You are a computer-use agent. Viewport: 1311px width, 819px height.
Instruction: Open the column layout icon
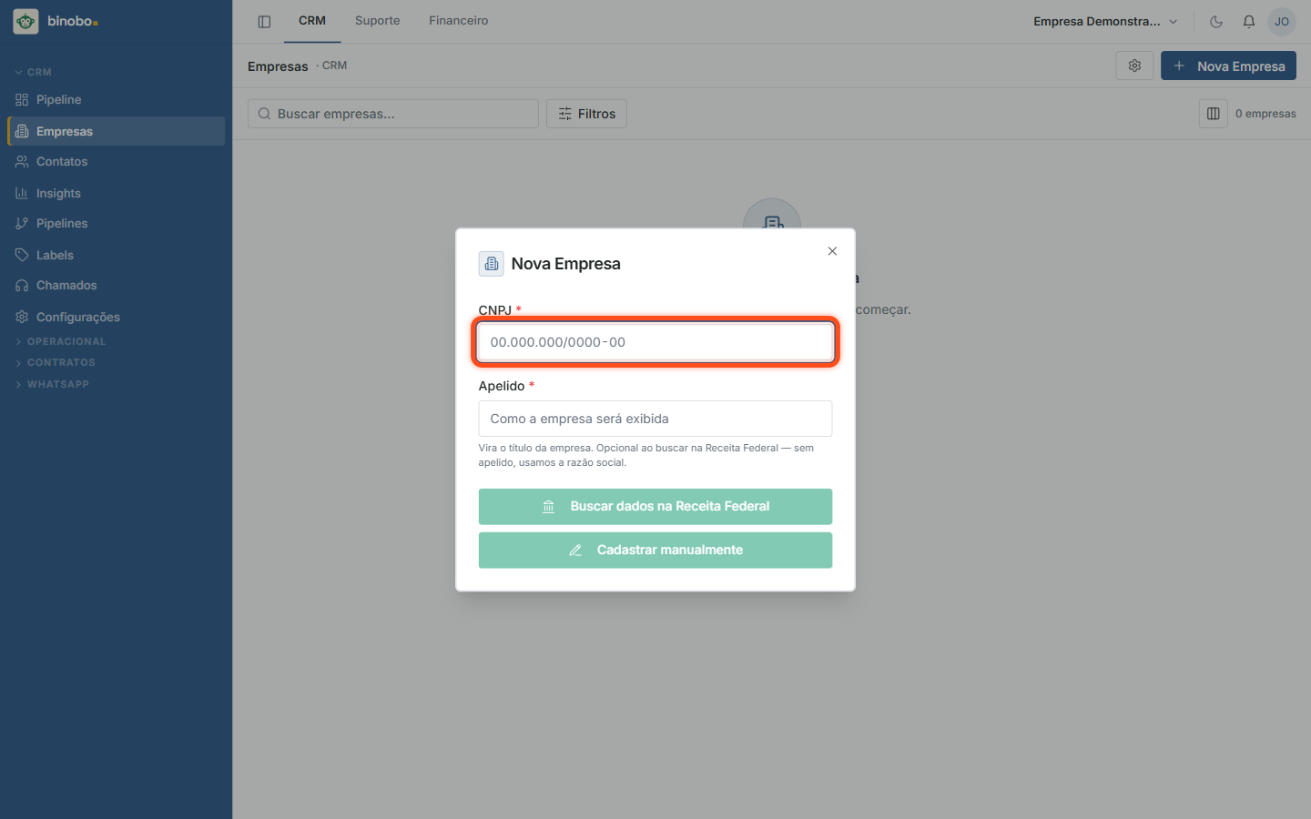[1214, 114]
